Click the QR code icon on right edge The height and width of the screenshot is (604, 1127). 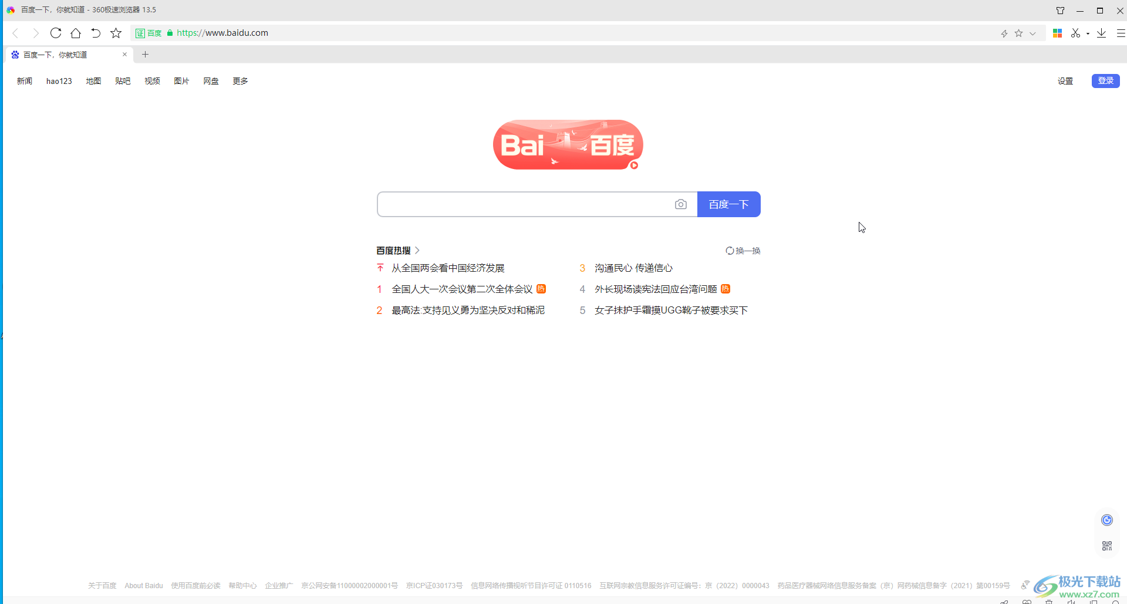coord(1107,545)
